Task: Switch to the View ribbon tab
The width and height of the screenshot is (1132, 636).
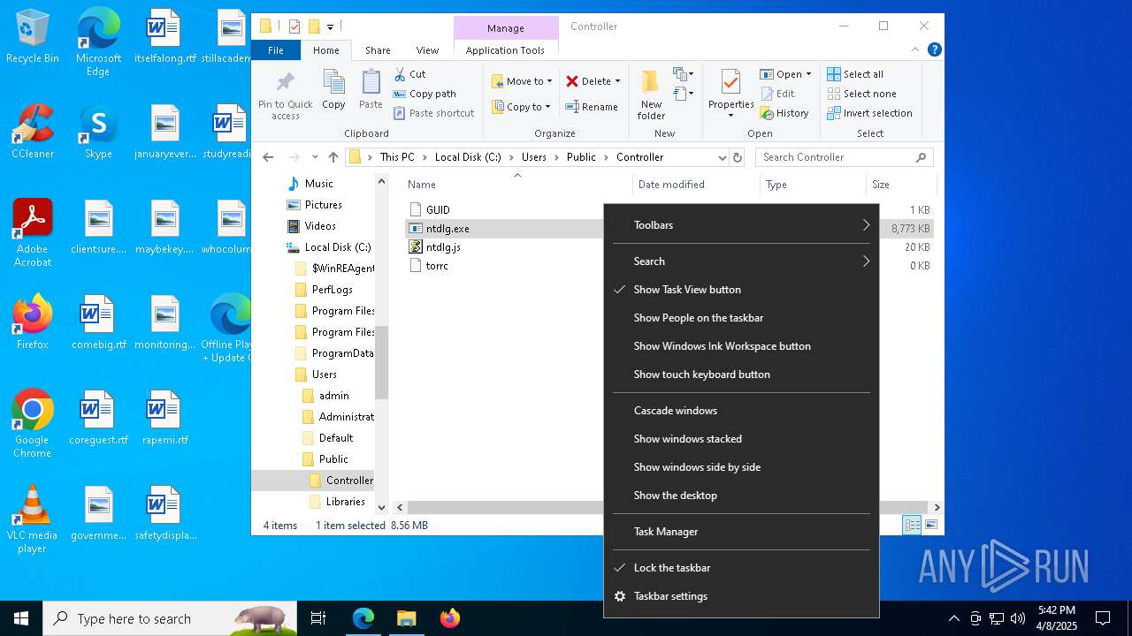Action: coord(427,50)
